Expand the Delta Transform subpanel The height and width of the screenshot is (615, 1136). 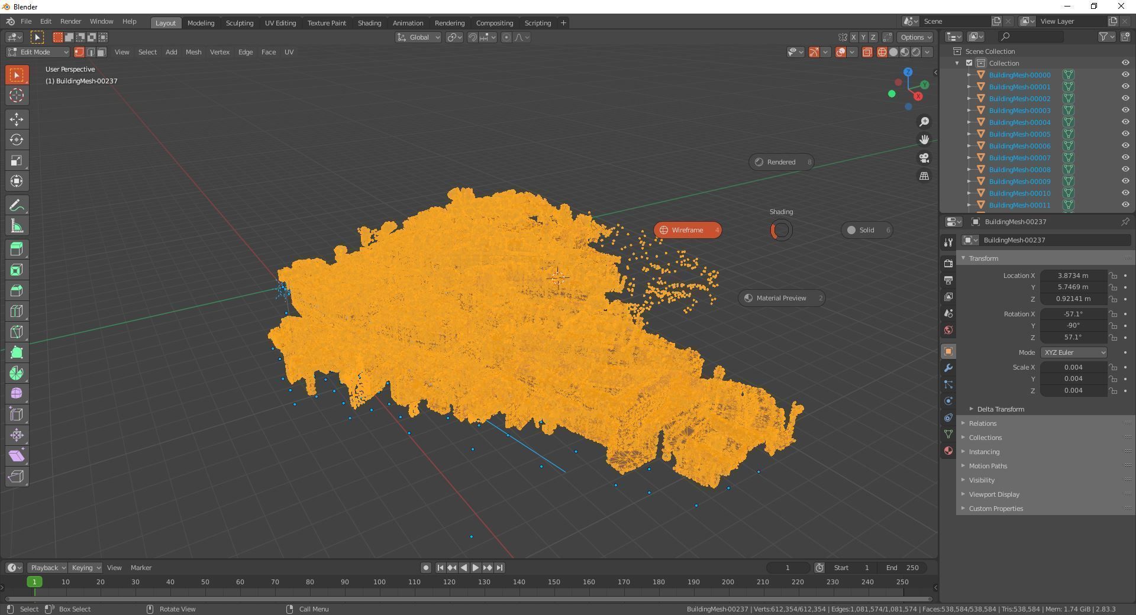pyautogui.click(x=1000, y=409)
